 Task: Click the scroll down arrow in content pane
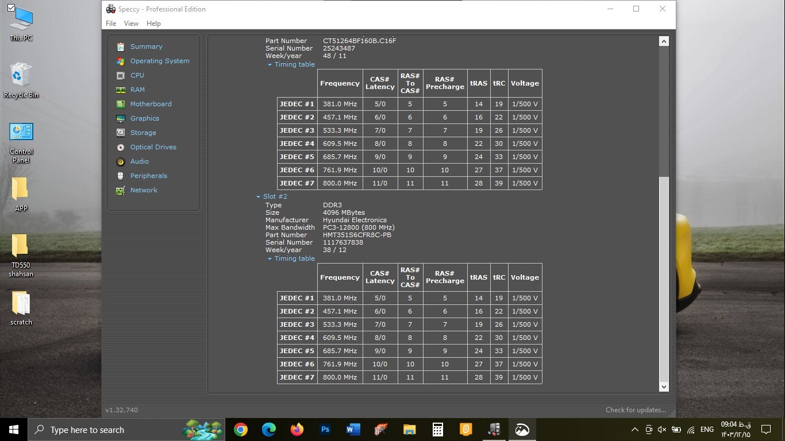pos(664,387)
